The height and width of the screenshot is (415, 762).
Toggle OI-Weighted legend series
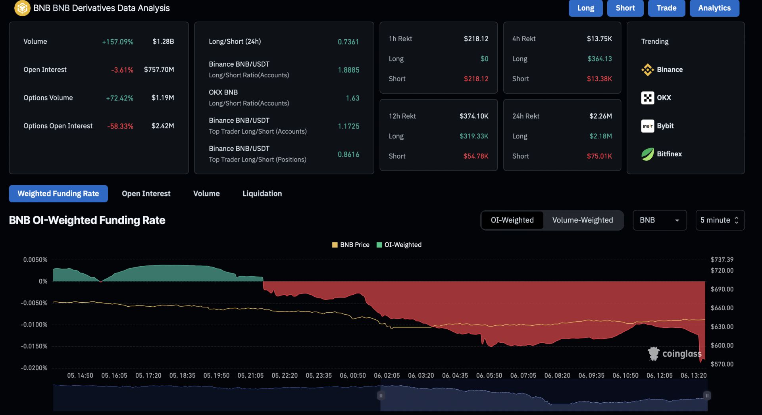tap(399, 245)
